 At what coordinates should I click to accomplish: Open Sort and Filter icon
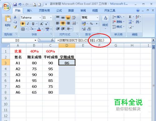click(x=137, y=17)
